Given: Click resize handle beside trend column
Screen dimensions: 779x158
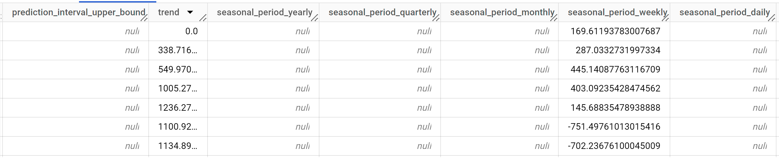Looking at the screenshot, I should click(x=203, y=18).
